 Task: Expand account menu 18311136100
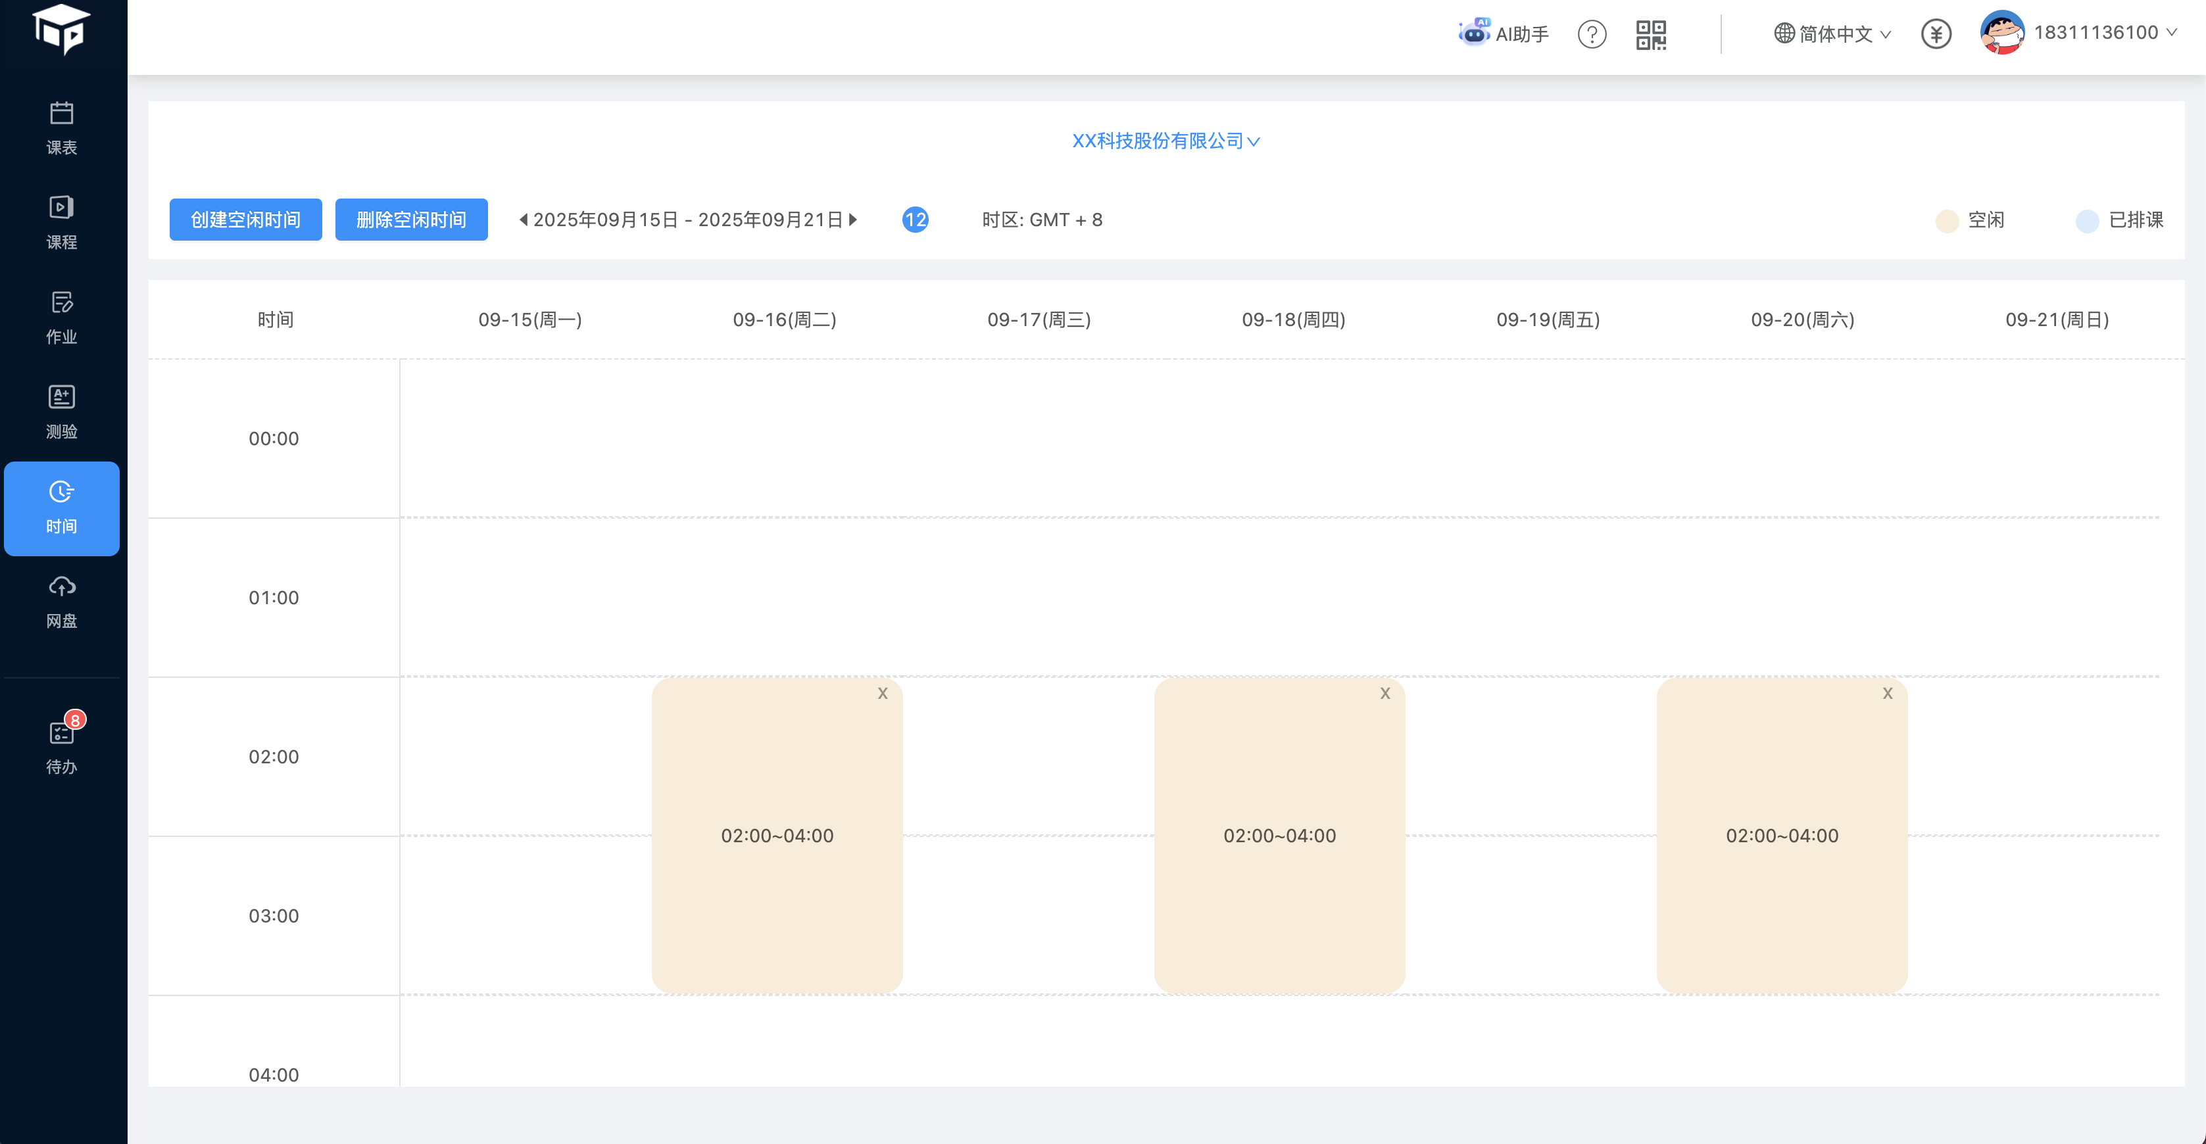coord(2095,32)
